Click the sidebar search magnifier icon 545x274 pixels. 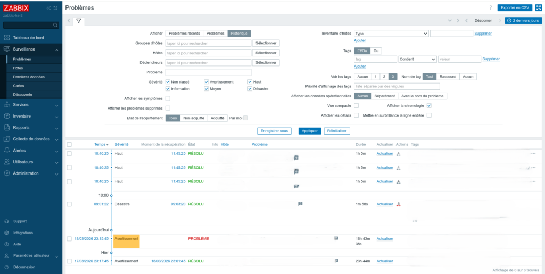tap(55, 25)
